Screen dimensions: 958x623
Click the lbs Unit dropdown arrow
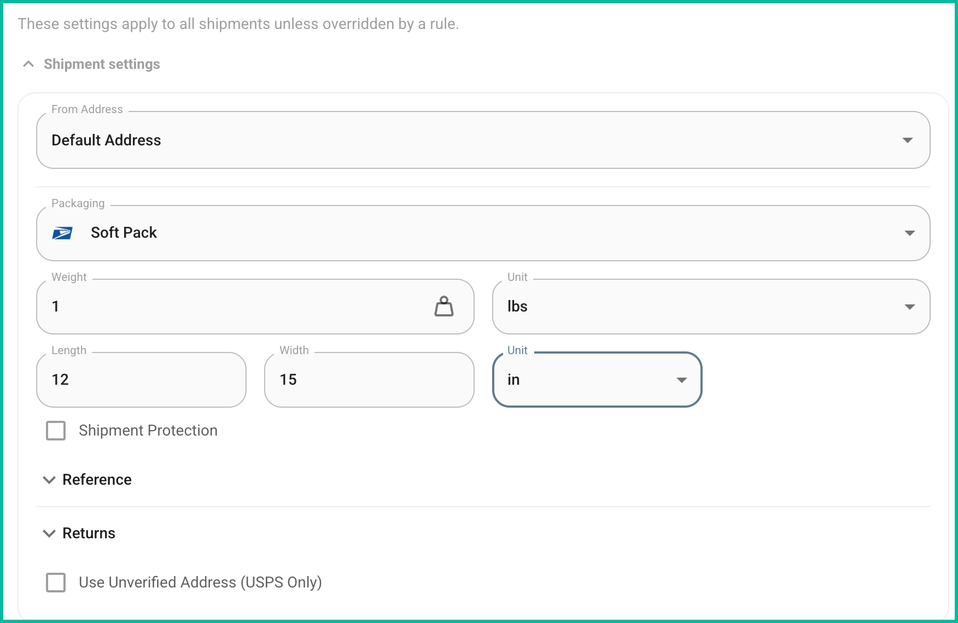click(909, 306)
